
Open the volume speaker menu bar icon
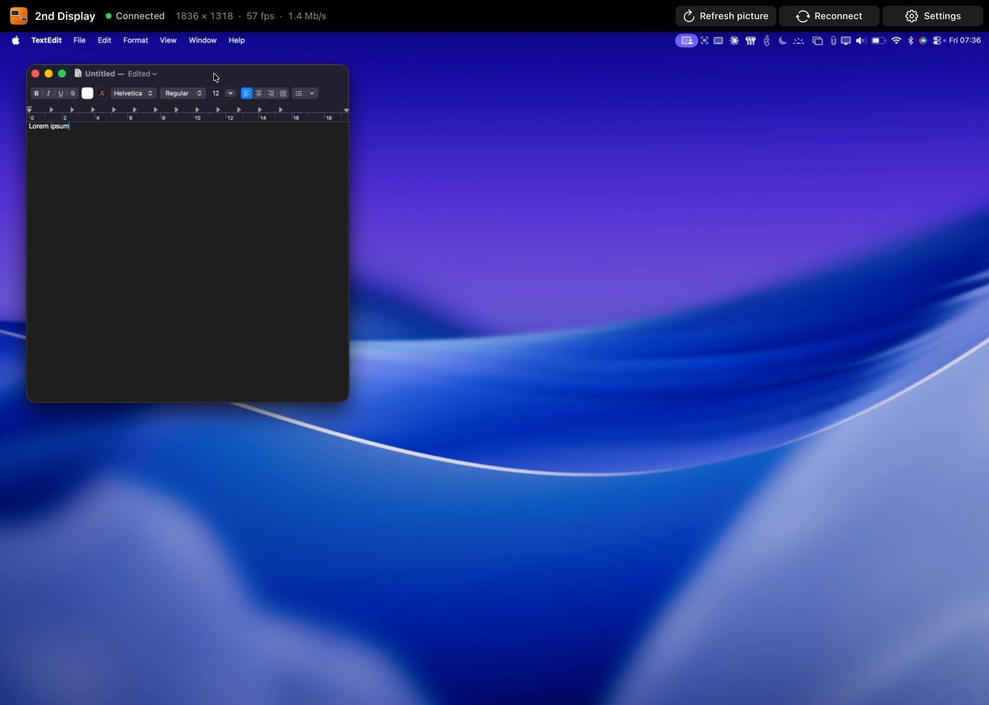click(x=861, y=40)
